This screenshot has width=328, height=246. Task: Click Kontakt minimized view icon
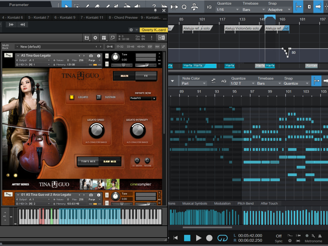click(112, 38)
